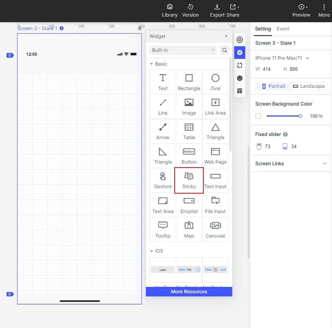Open the Share dropdown
This screenshot has height=328, width=332.
[x=233, y=11]
